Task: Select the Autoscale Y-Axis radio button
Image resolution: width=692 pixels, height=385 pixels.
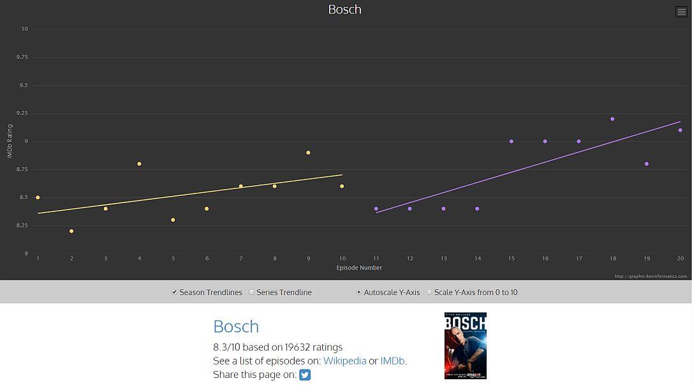Action: click(x=358, y=292)
